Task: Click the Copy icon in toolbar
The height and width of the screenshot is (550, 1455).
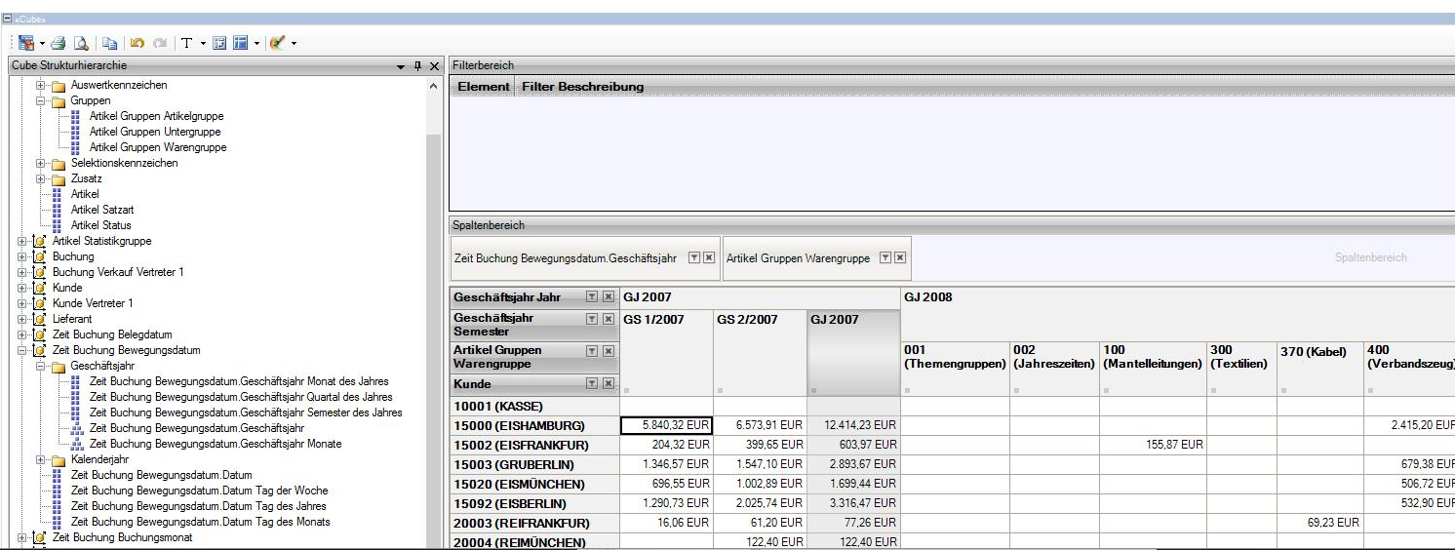Action: pyautogui.click(x=109, y=43)
